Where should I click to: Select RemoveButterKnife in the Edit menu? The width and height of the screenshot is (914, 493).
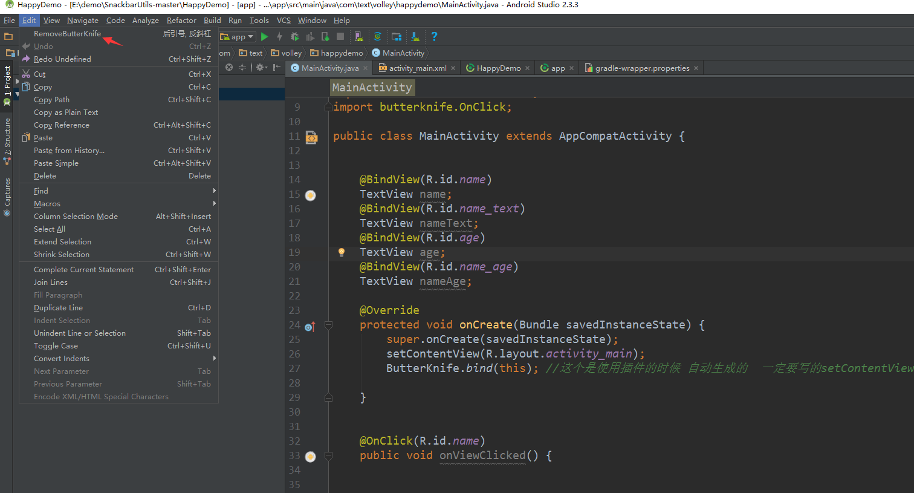tap(67, 34)
